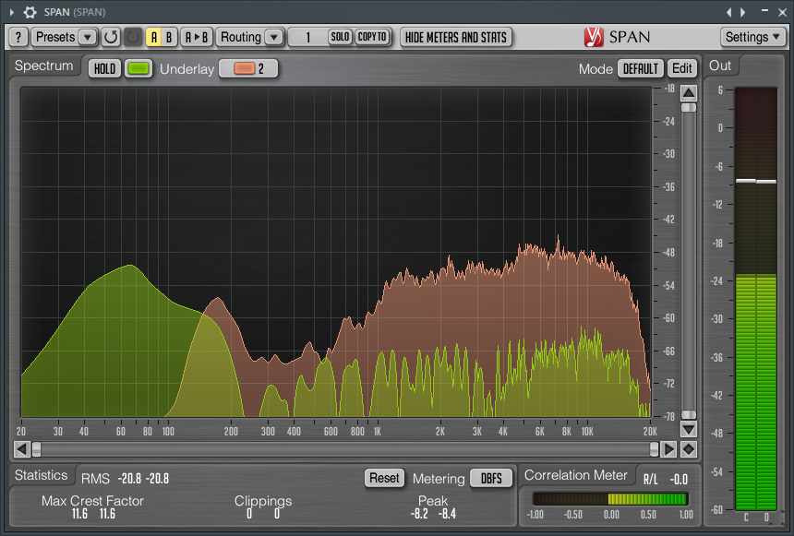Open the plugin gear options icon
Viewport: 794px width, 536px height.
(30, 12)
